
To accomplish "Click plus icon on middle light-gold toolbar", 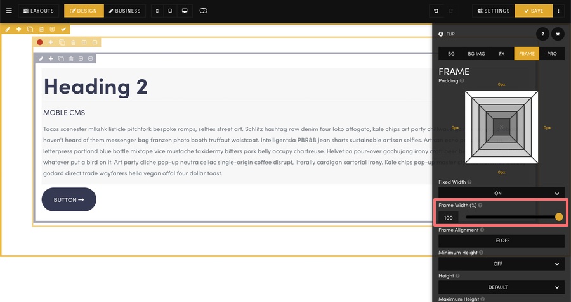I will tap(51, 42).
